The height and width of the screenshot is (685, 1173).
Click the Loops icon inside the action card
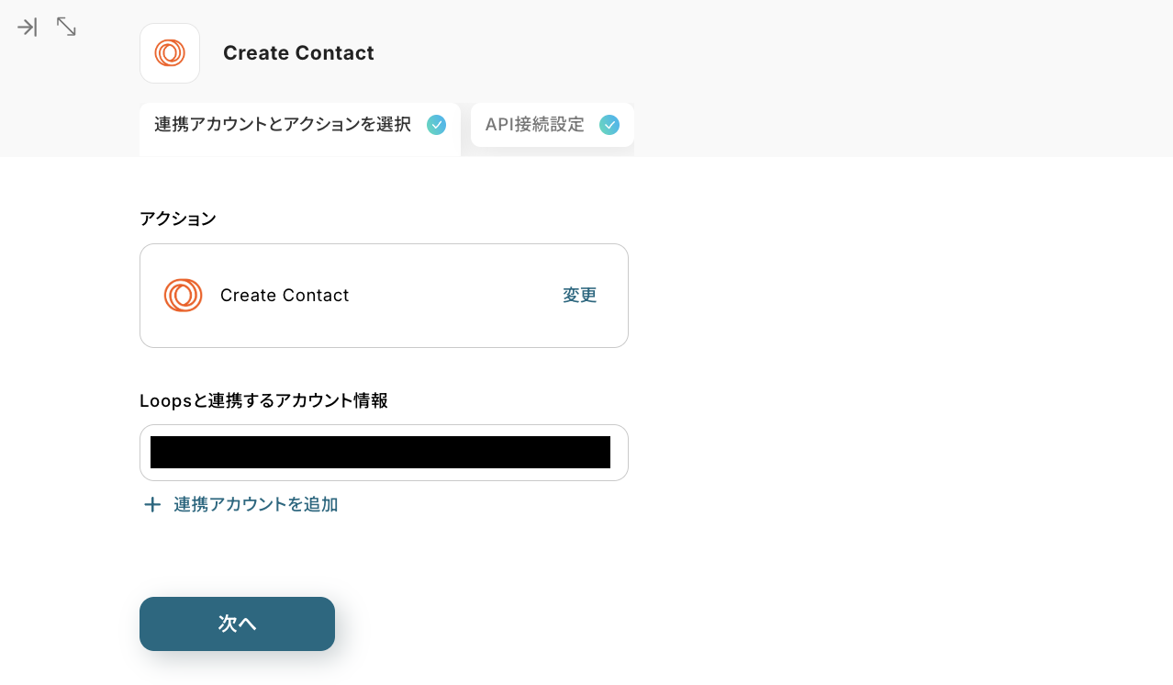pos(183,296)
